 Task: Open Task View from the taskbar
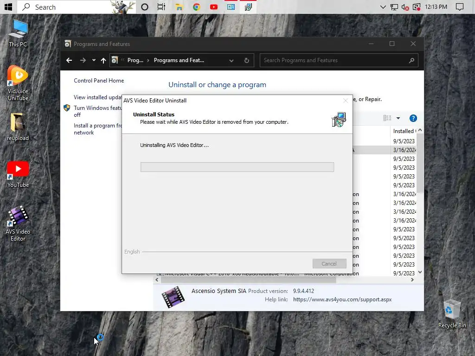pyautogui.click(x=161, y=6)
